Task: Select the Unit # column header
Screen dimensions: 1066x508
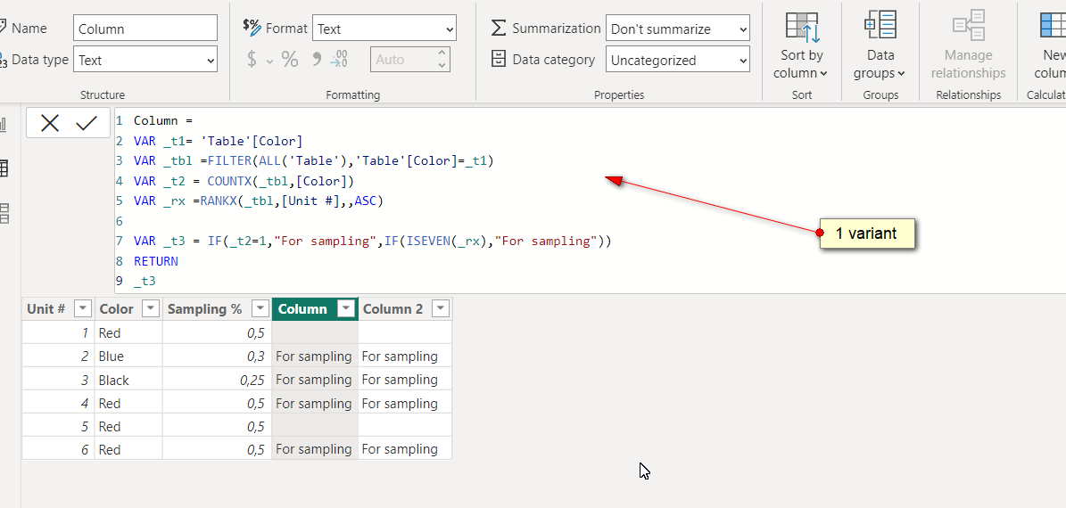Action: (46, 309)
